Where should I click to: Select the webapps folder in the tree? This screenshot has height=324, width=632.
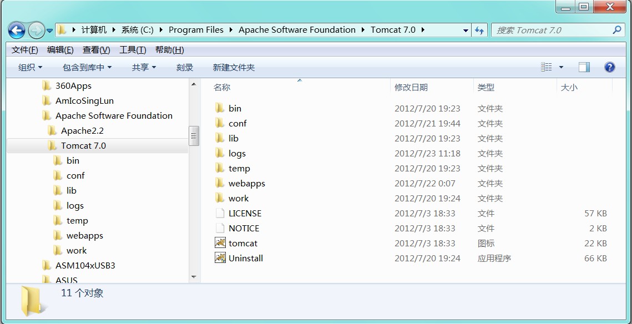pyautogui.click(x=85, y=235)
